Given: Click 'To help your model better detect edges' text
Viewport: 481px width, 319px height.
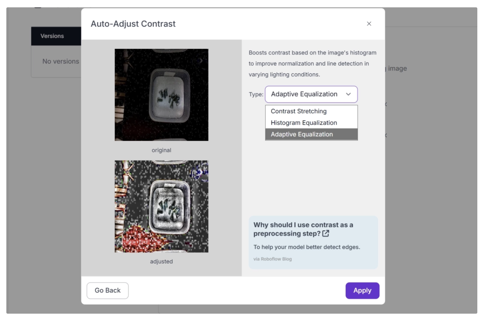Looking at the screenshot, I should click(306, 247).
